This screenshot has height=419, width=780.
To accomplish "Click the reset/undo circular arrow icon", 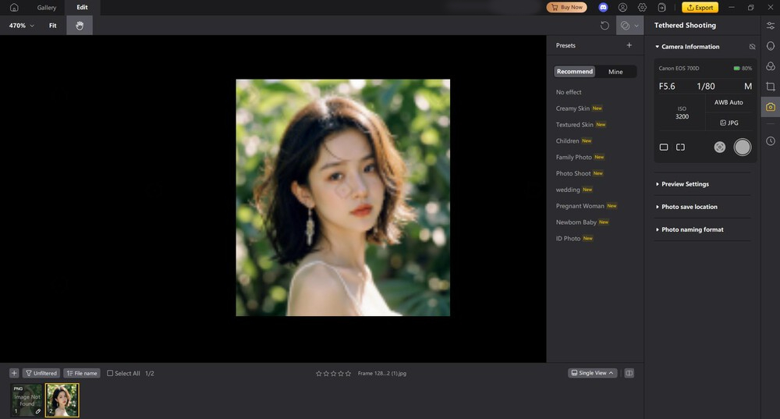I will click(x=604, y=26).
